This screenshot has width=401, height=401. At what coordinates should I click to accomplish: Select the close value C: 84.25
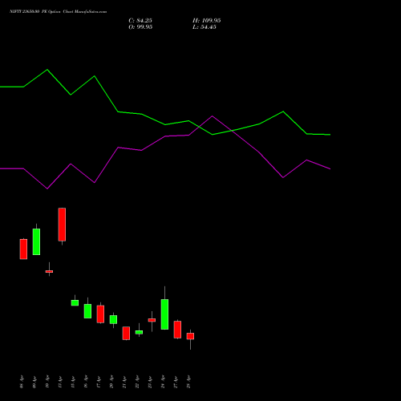(x=140, y=21)
